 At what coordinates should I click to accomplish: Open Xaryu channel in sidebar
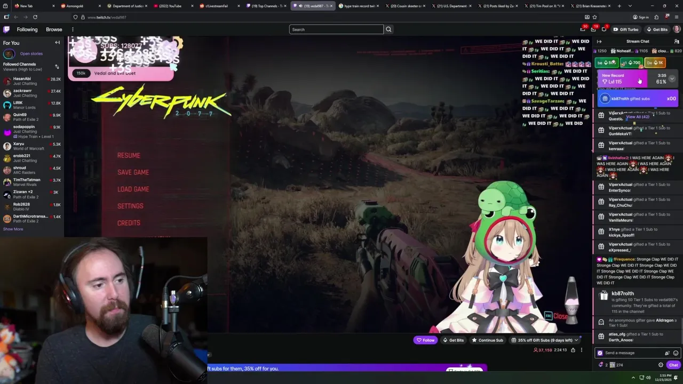pos(32,146)
